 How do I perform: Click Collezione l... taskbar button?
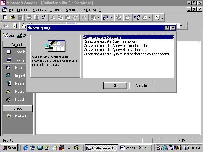(101, 148)
